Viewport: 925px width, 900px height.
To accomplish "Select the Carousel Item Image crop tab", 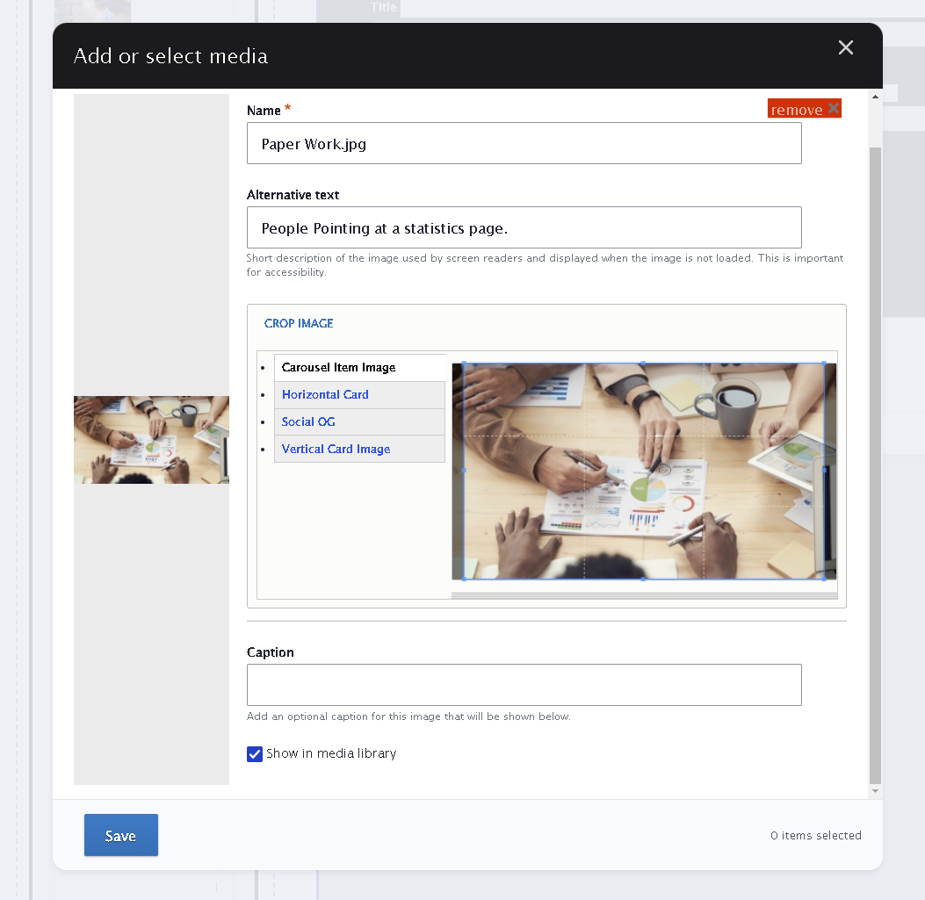I will point(359,367).
